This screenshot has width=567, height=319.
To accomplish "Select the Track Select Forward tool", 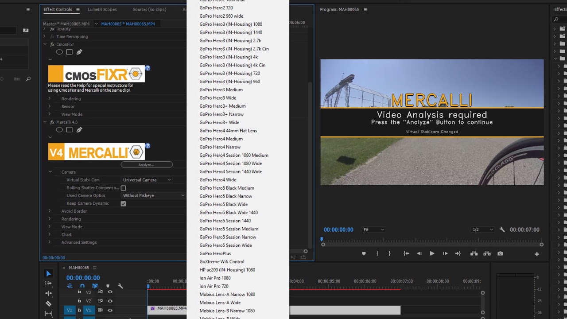I will 49,284.
